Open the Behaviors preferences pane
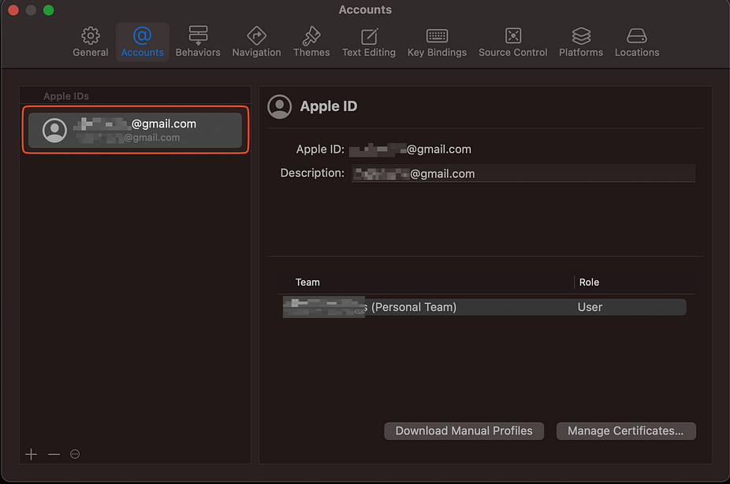This screenshot has height=484, width=730. click(x=198, y=42)
